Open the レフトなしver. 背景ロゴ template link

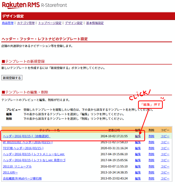point(34,160)
